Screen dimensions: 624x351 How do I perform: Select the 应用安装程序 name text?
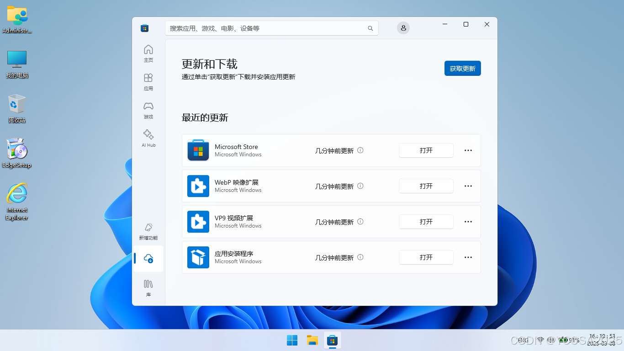(x=234, y=254)
